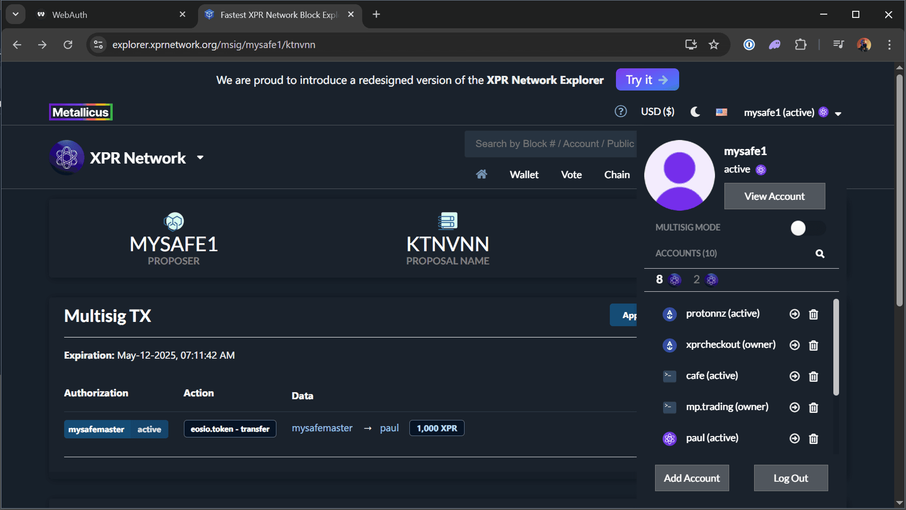Screen dimensions: 906x510
Task: Open a new browser tab
Action: (x=376, y=14)
